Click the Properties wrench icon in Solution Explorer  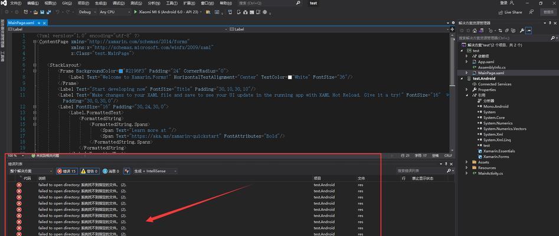coord(522,31)
